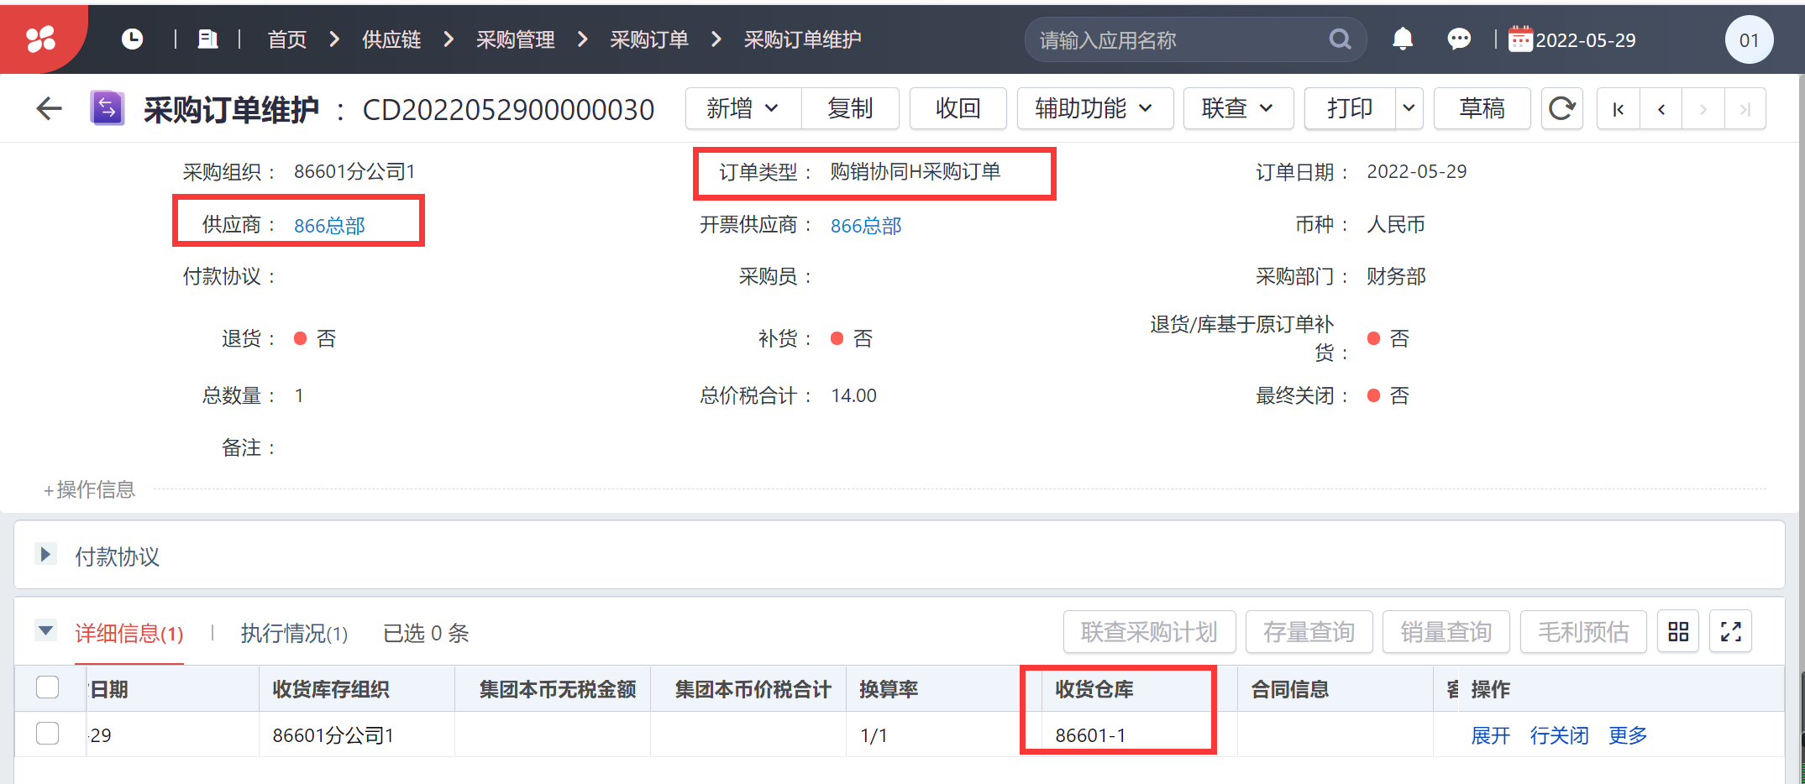Viewport: 1805px width, 784px height.
Task: Tick the checkbox for the first detail row
Action: click(x=48, y=734)
